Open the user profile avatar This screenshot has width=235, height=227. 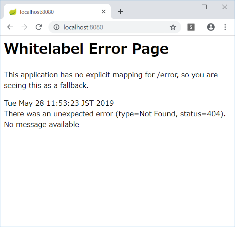(x=211, y=27)
